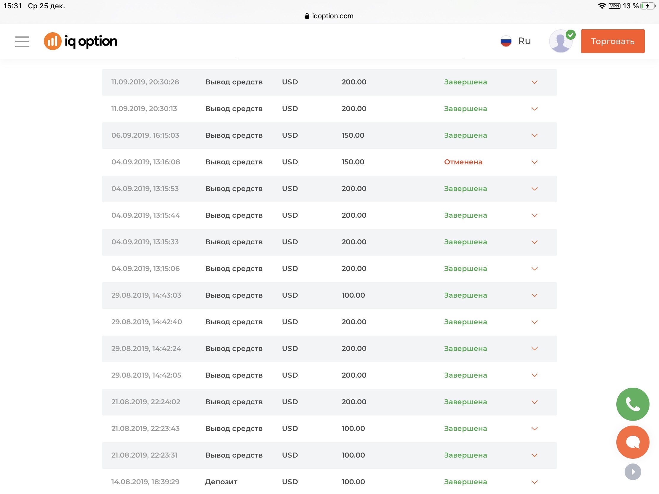Tap the lock icon in address bar
This screenshot has height=494, width=659.
point(307,16)
